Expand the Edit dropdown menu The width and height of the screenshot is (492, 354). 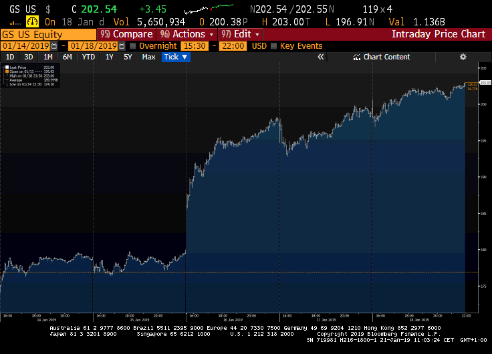click(x=240, y=34)
